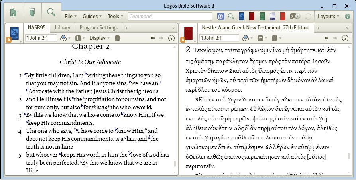Click footnote 'b' before 'writing these things'
The height and width of the screenshot is (180, 356).
tap(86, 74)
